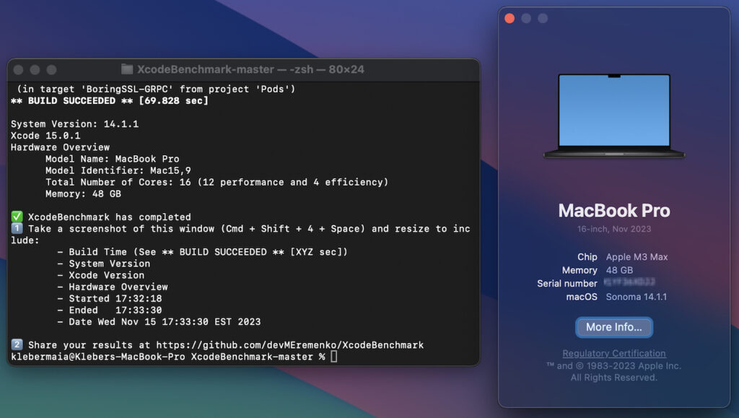Click the numbered '1' badge icon in Terminal
This screenshot has height=418, width=739.
coord(16,229)
